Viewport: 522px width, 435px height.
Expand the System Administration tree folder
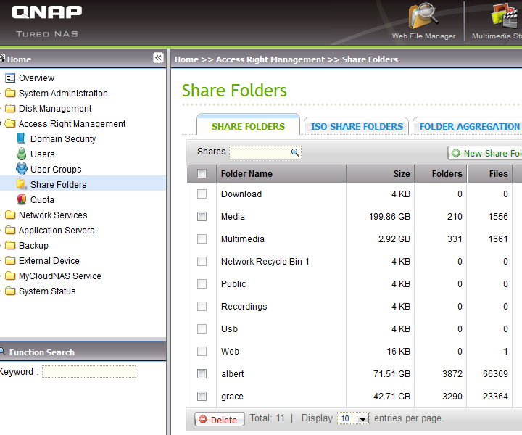click(x=10, y=93)
